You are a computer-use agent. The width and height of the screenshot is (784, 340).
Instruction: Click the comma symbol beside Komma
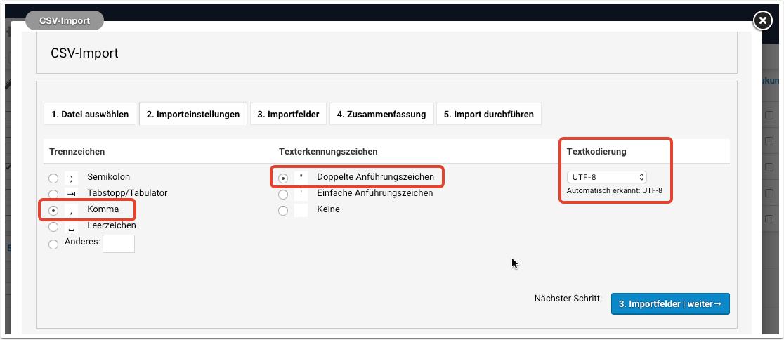point(72,210)
